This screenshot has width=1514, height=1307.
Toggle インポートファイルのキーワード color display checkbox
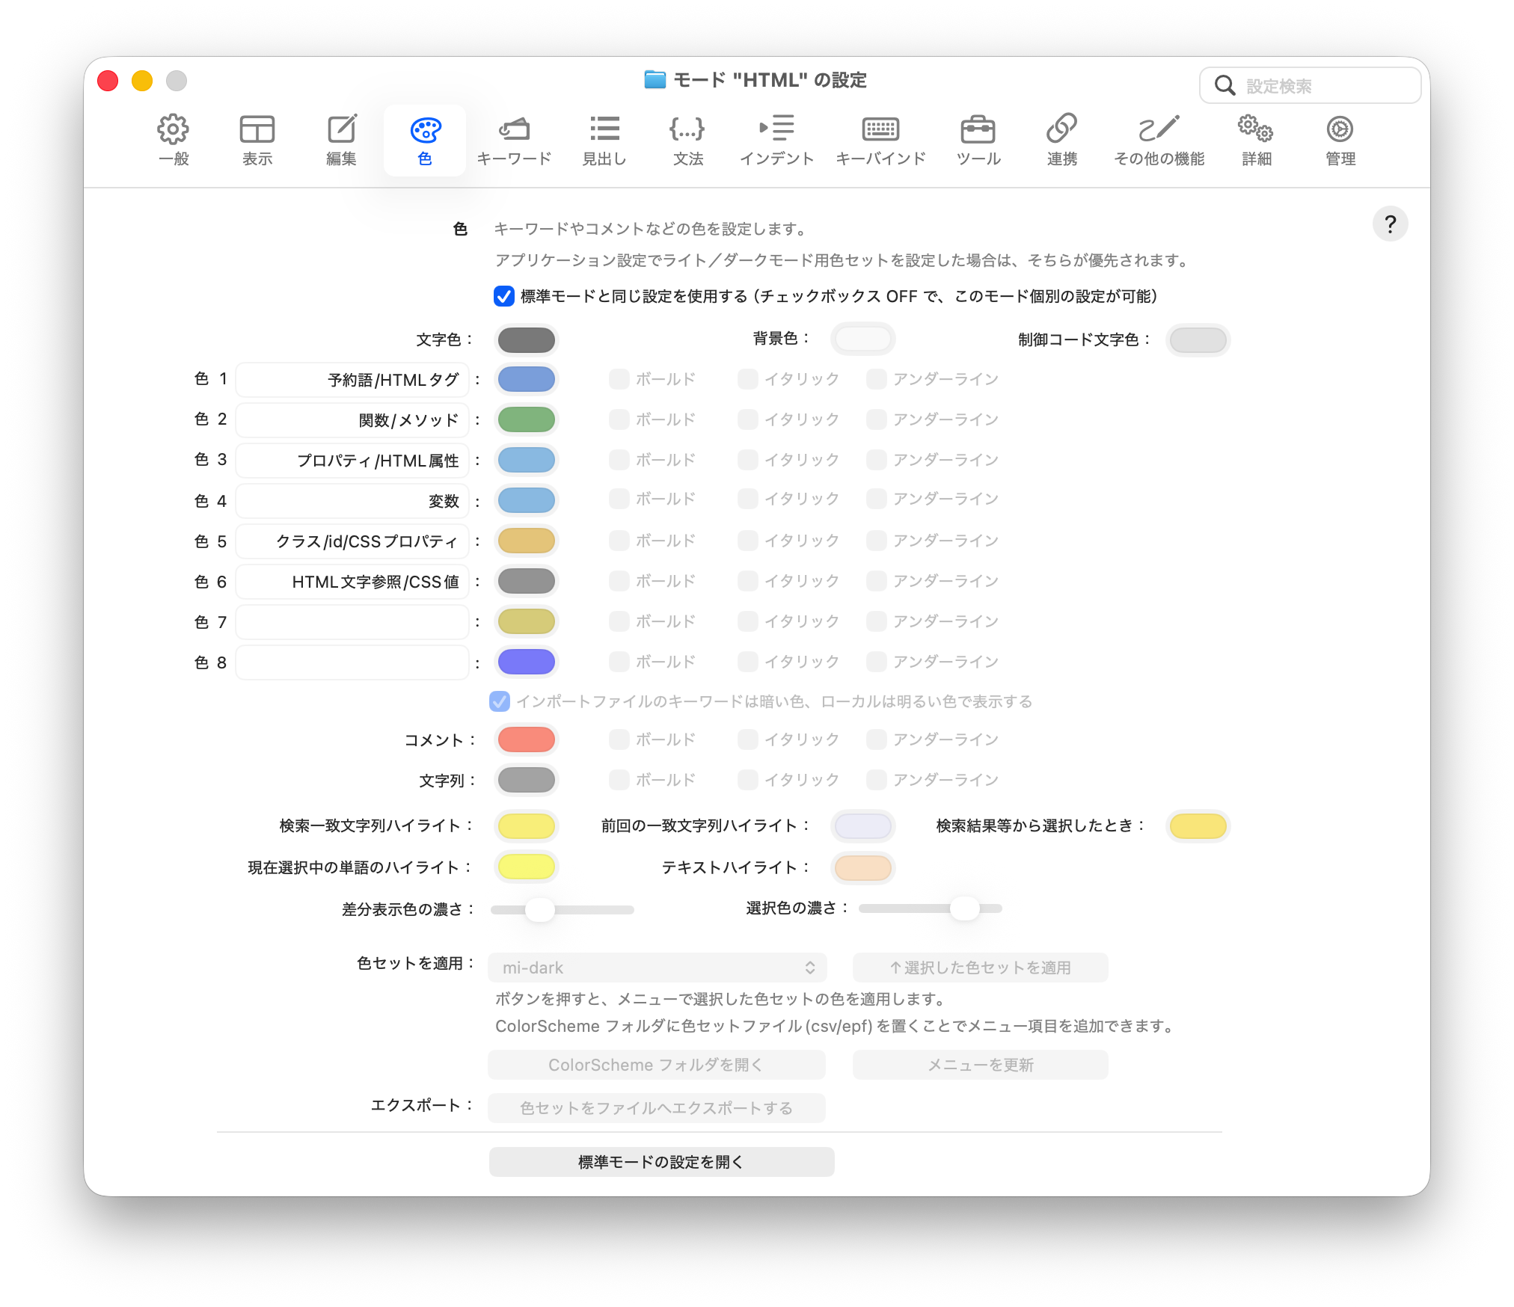(x=499, y=701)
